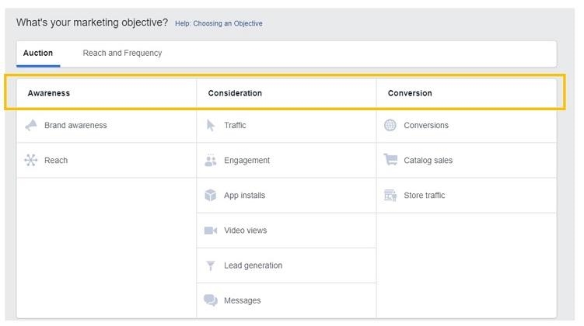Click the Reach network icon
Viewport: 584px width, 326px height.
(x=31, y=161)
